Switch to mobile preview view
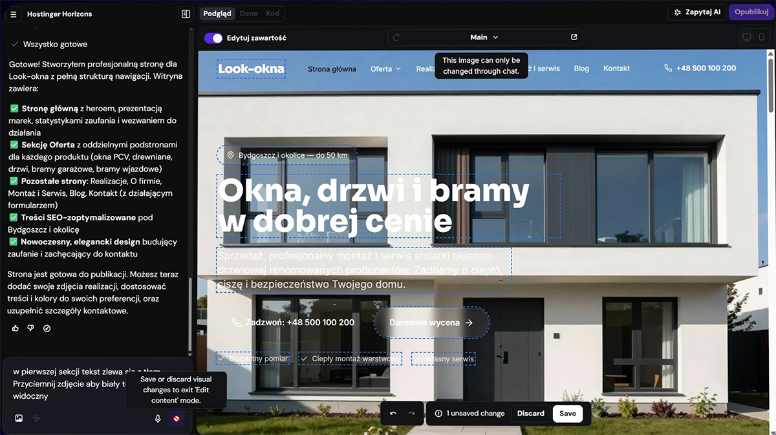The image size is (776, 435). tap(762, 37)
